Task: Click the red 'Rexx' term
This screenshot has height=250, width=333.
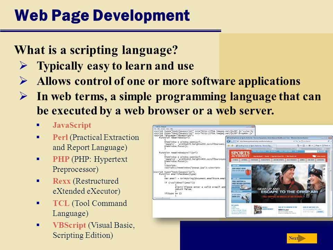Action: [x=61, y=181]
